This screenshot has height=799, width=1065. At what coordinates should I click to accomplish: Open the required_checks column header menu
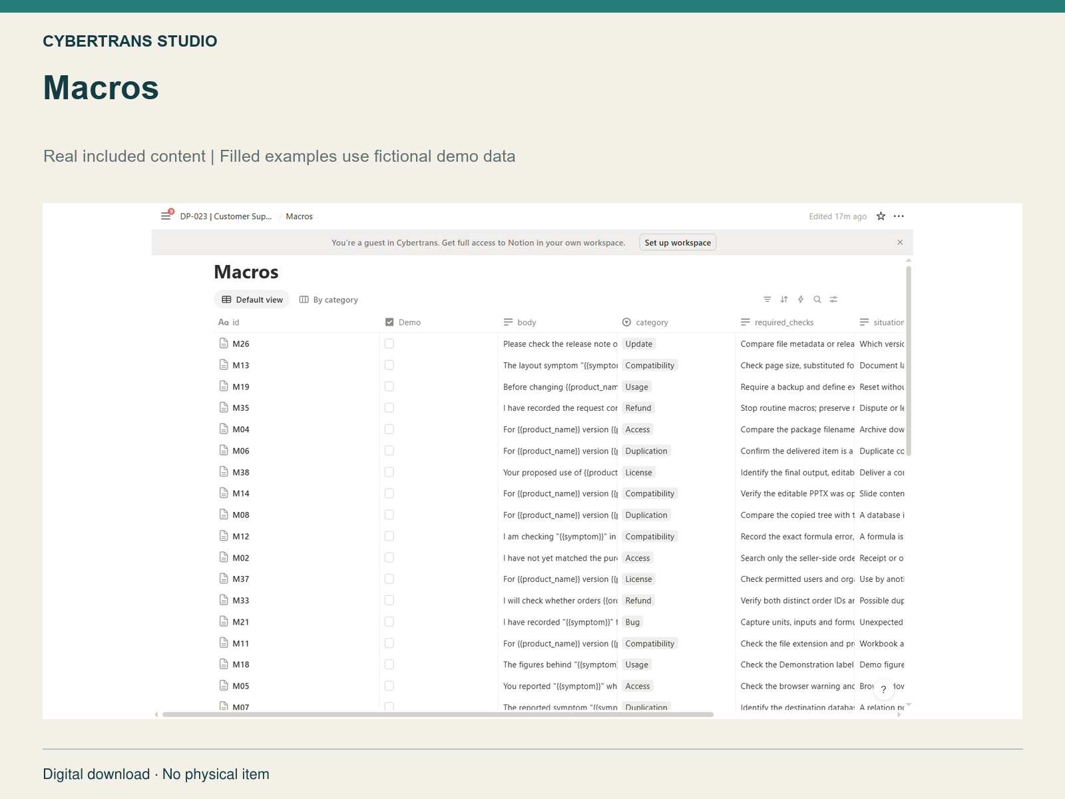pyautogui.click(x=795, y=322)
